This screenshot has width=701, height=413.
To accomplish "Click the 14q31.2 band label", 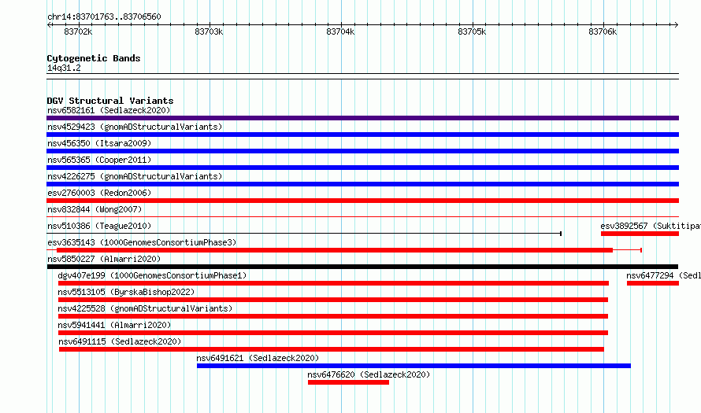I will 64,68.
